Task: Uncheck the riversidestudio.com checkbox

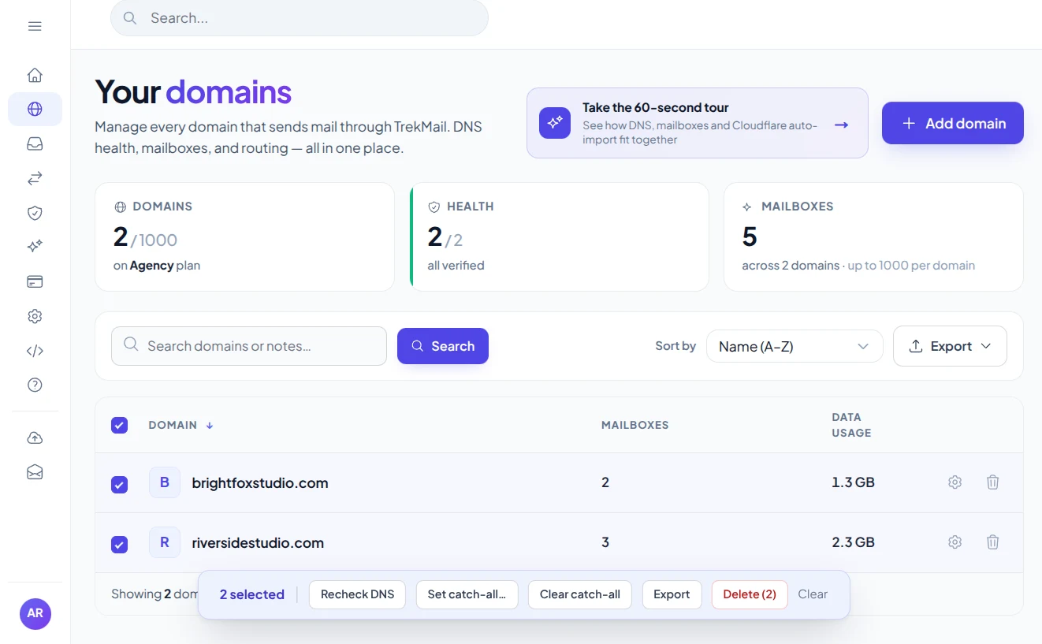Action: [119, 544]
